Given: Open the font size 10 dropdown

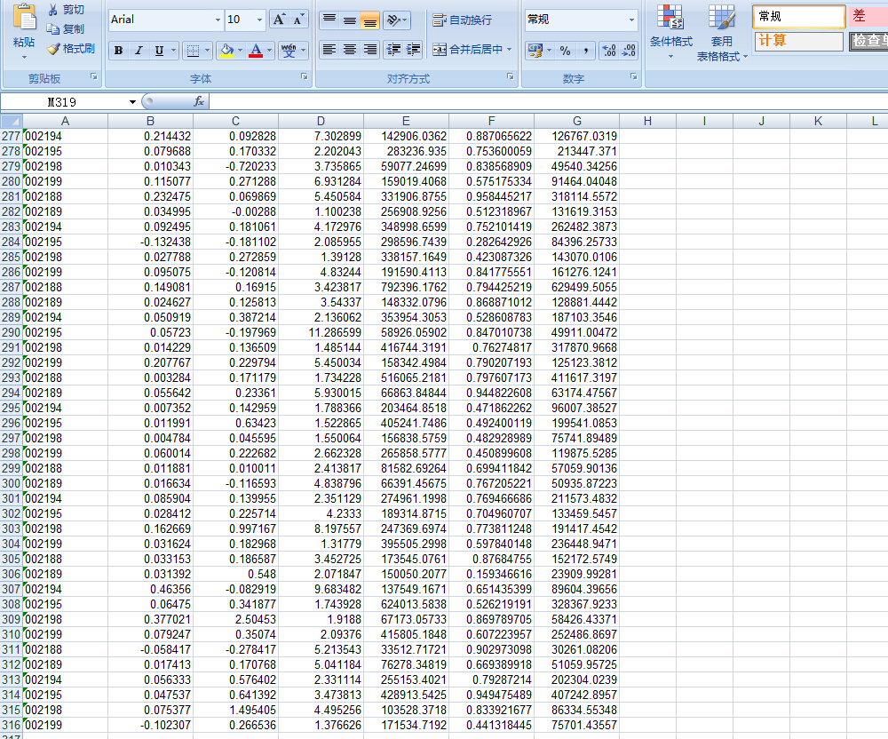Looking at the screenshot, I should [259, 20].
